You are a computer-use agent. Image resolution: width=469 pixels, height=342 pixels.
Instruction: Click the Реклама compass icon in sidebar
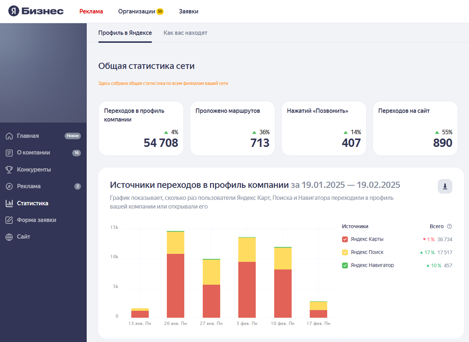[9, 186]
